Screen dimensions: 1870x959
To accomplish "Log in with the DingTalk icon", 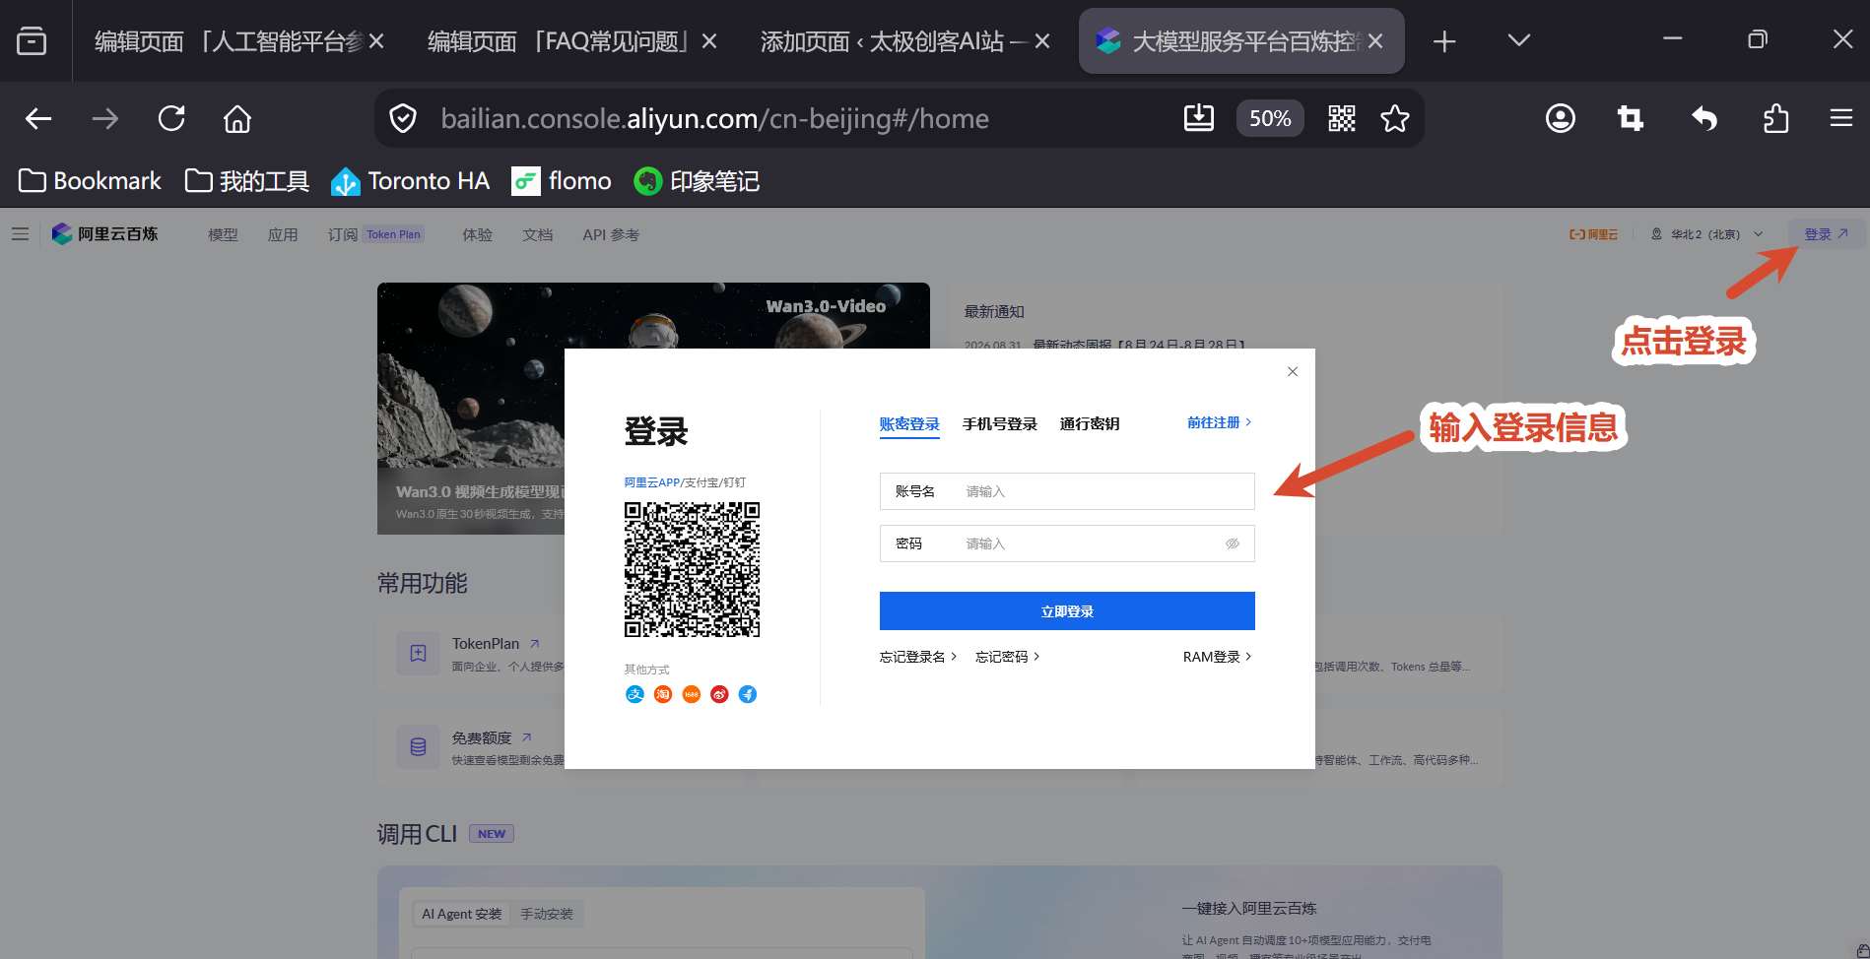I will tap(748, 694).
